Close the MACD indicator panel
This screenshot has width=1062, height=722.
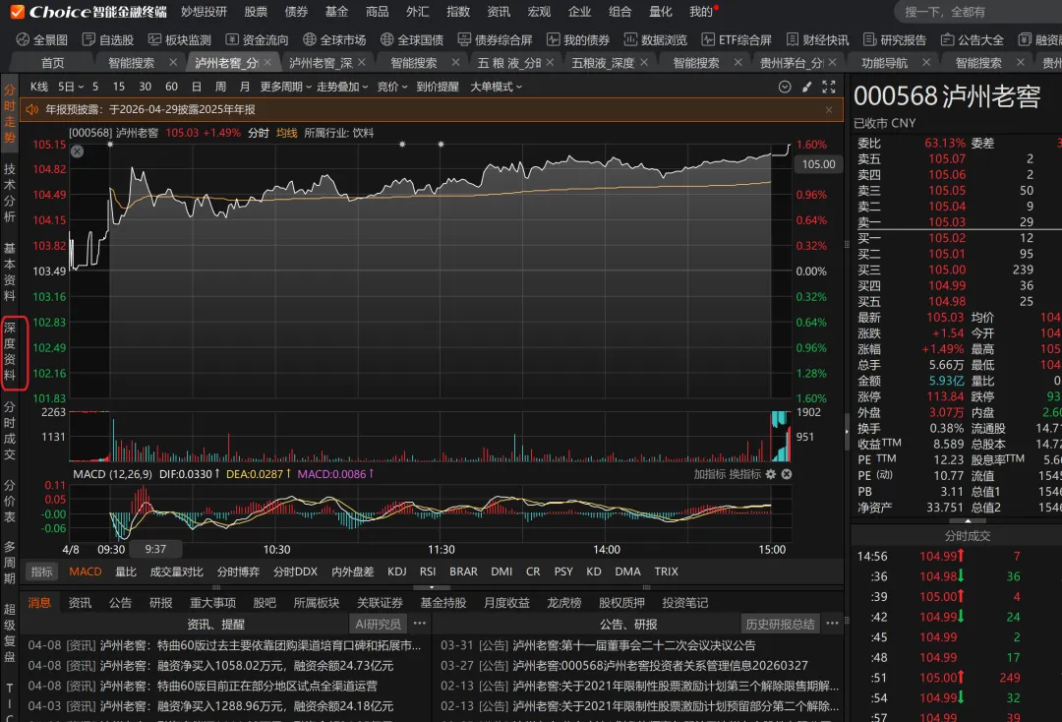tap(787, 474)
